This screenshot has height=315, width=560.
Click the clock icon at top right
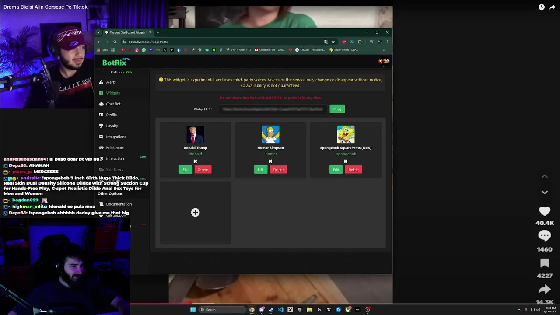[x=542, y=7]
